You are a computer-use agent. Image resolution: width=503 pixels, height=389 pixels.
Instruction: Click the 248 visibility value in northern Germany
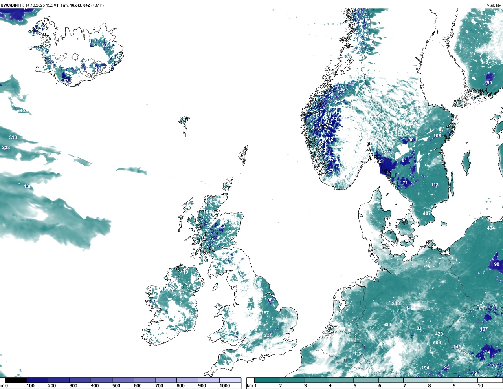pyautogui.click(x=396, y=303)
